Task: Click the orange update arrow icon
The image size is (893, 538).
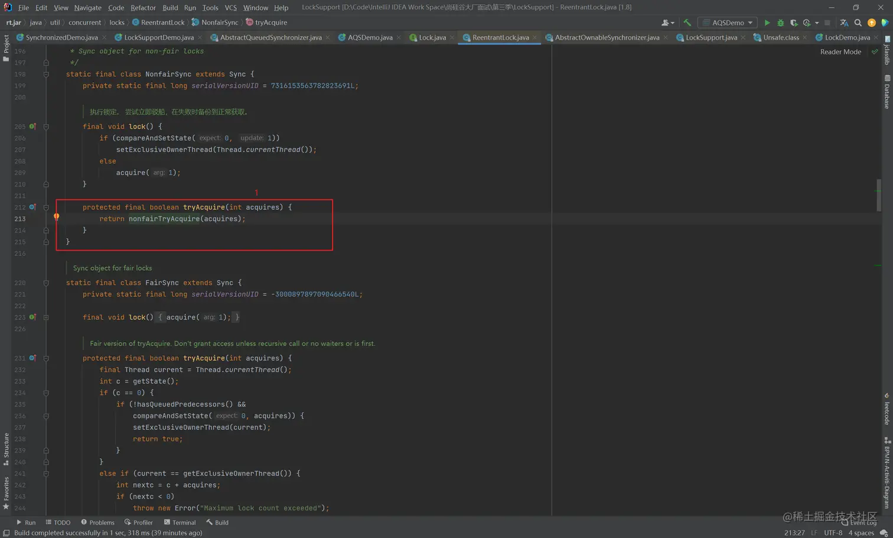Action: pos(872,22)
